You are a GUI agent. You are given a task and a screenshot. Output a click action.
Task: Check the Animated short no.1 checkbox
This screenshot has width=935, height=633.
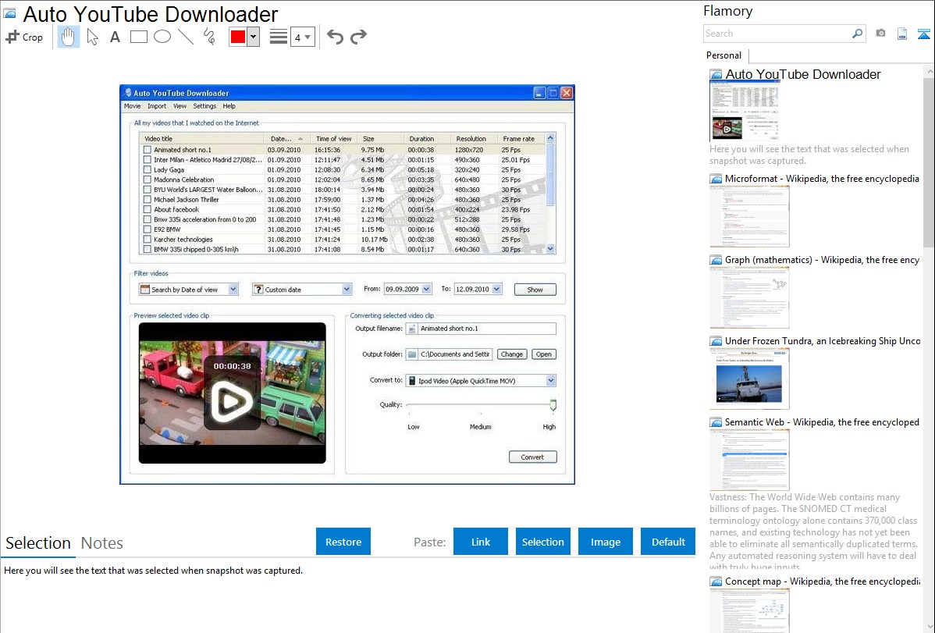point(147,150)
